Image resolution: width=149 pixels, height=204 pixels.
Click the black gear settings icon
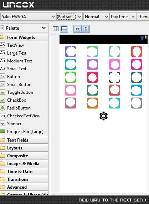coord(103,116)
